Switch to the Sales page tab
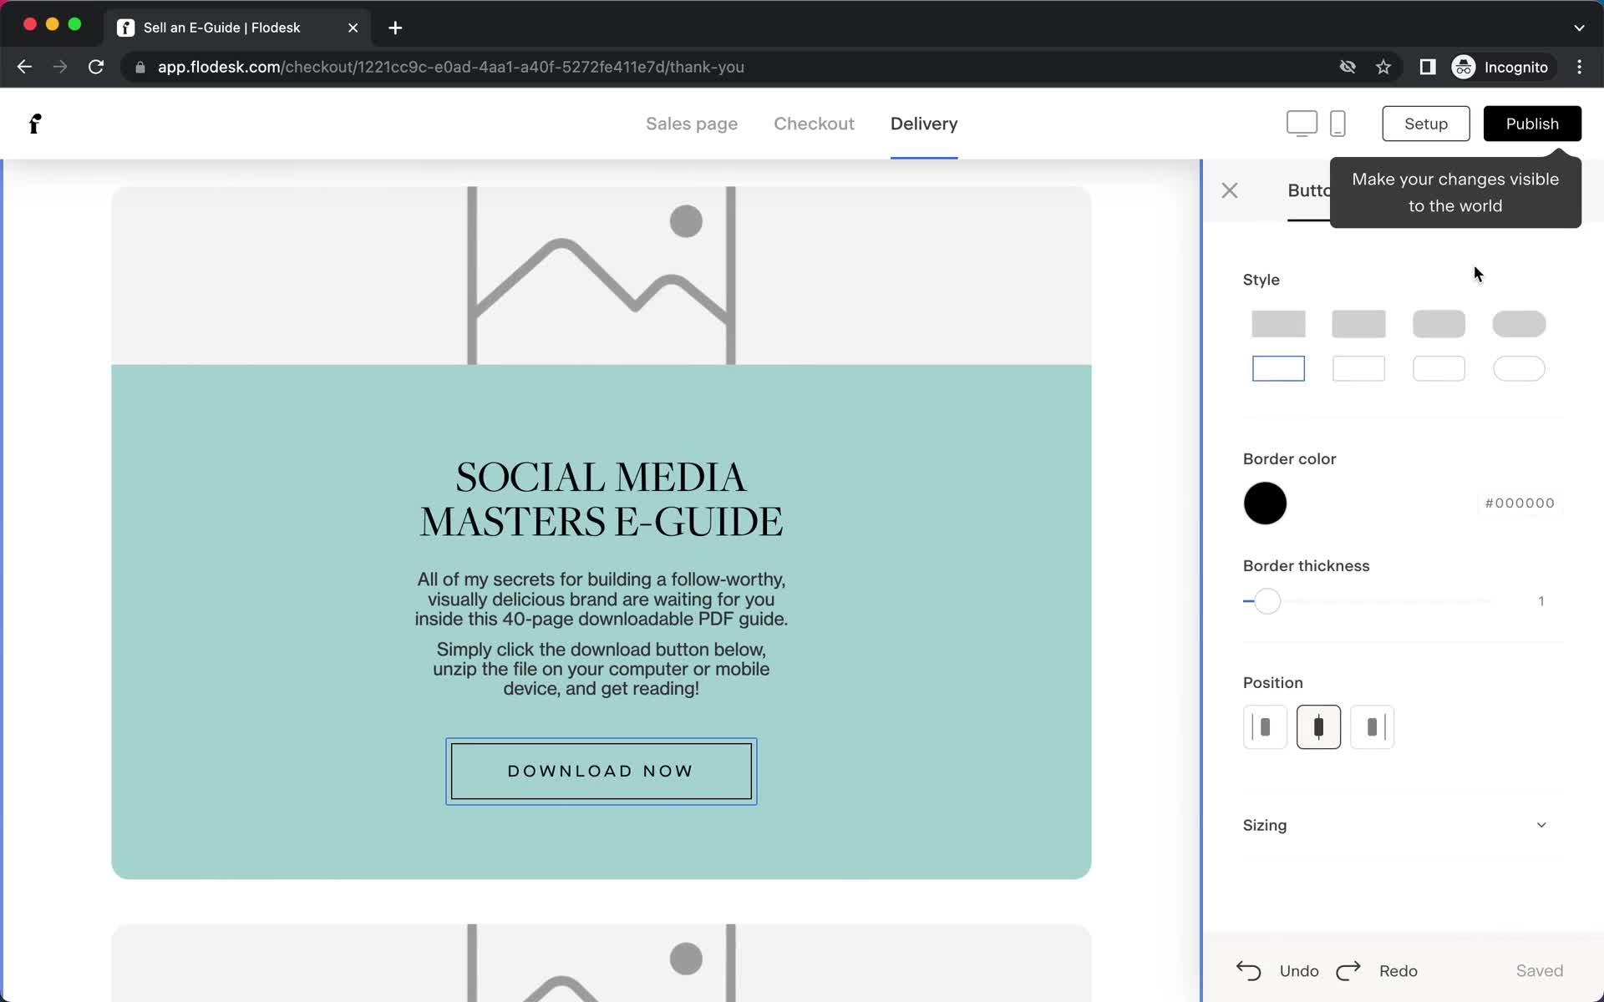Image resolution: width=1604 pixels, height=1002 pixels. [692, 124]
